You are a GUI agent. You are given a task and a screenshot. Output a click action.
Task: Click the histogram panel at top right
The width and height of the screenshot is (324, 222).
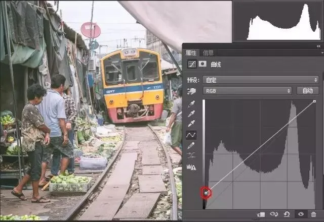click(x=277, y=21)
